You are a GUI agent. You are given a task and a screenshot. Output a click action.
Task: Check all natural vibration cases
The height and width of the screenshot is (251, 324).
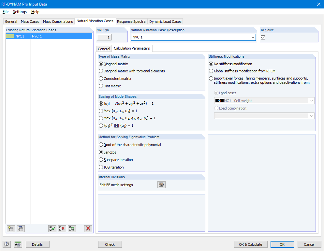tap(52, 229)
